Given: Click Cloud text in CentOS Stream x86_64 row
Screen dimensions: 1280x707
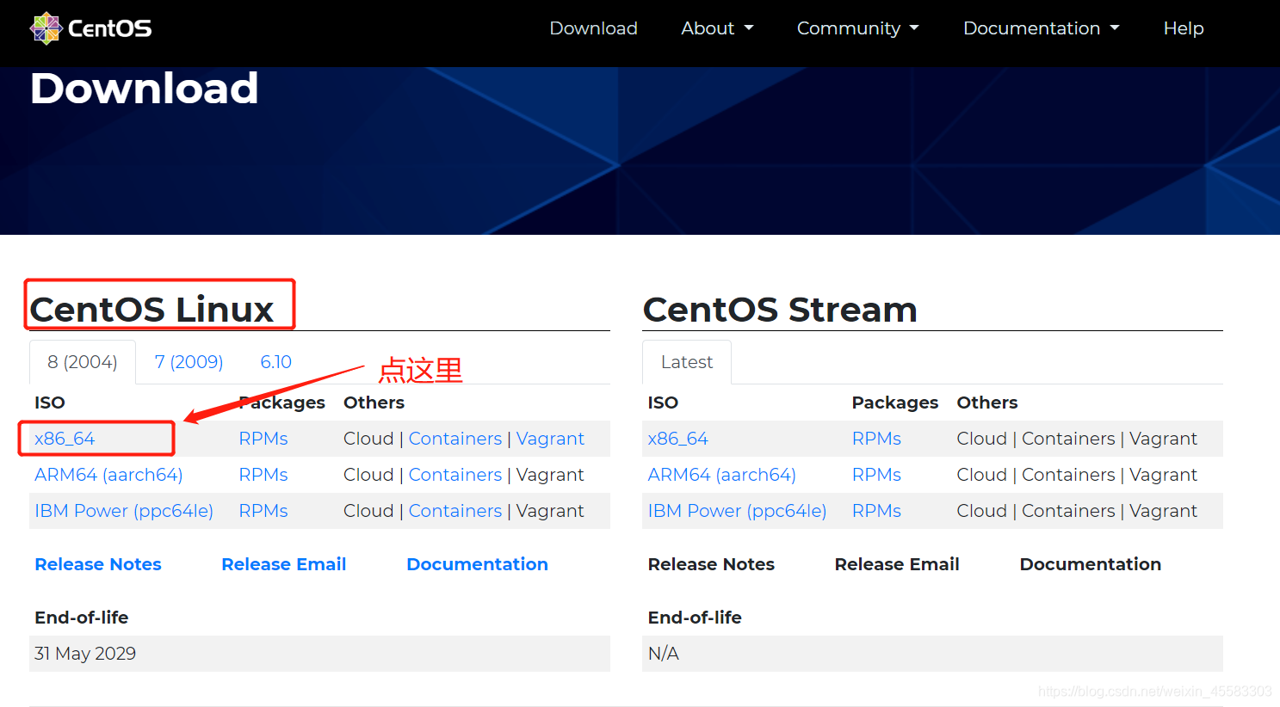Looking at the screenshot, I should pyautogui.click(x=982, y=439).
